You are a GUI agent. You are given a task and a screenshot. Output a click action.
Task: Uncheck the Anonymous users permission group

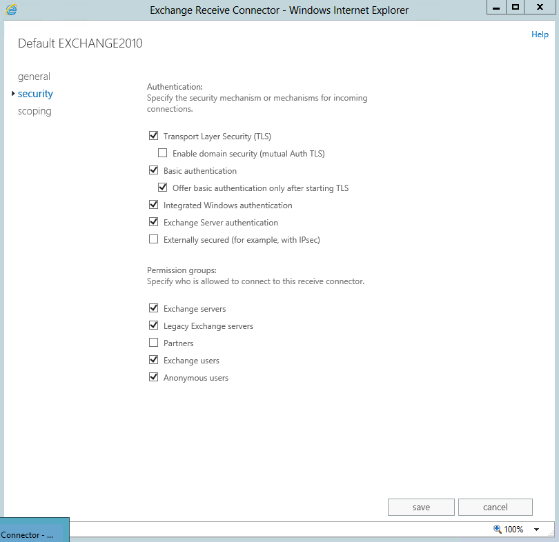click(154, 378)
